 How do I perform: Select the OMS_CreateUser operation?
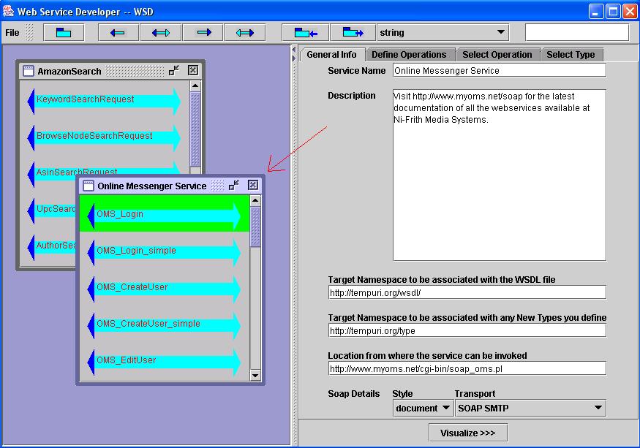tap(164, 288)
